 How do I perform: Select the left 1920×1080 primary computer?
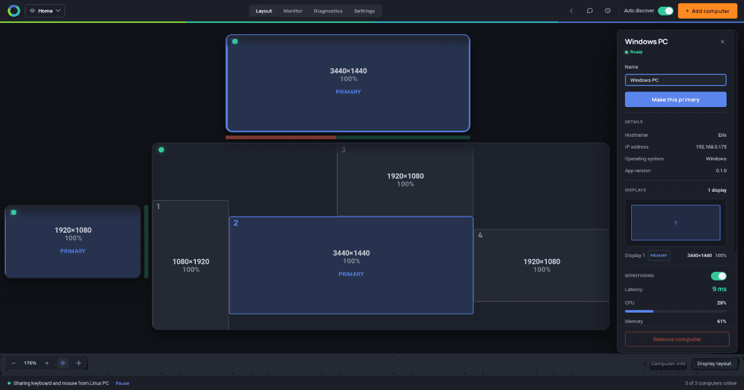tap(73, 241)
